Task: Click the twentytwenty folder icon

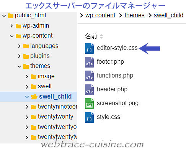Action: pos(34,117)
